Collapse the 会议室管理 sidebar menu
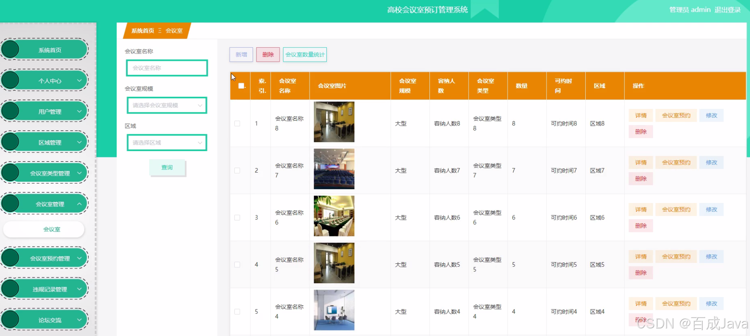Viewport: 750px width, 336px height. pos(45,204)
